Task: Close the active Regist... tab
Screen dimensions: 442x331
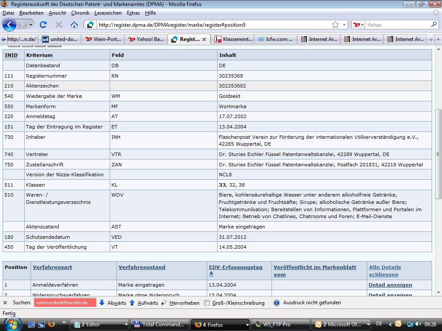Action: [x=204, y=39]
